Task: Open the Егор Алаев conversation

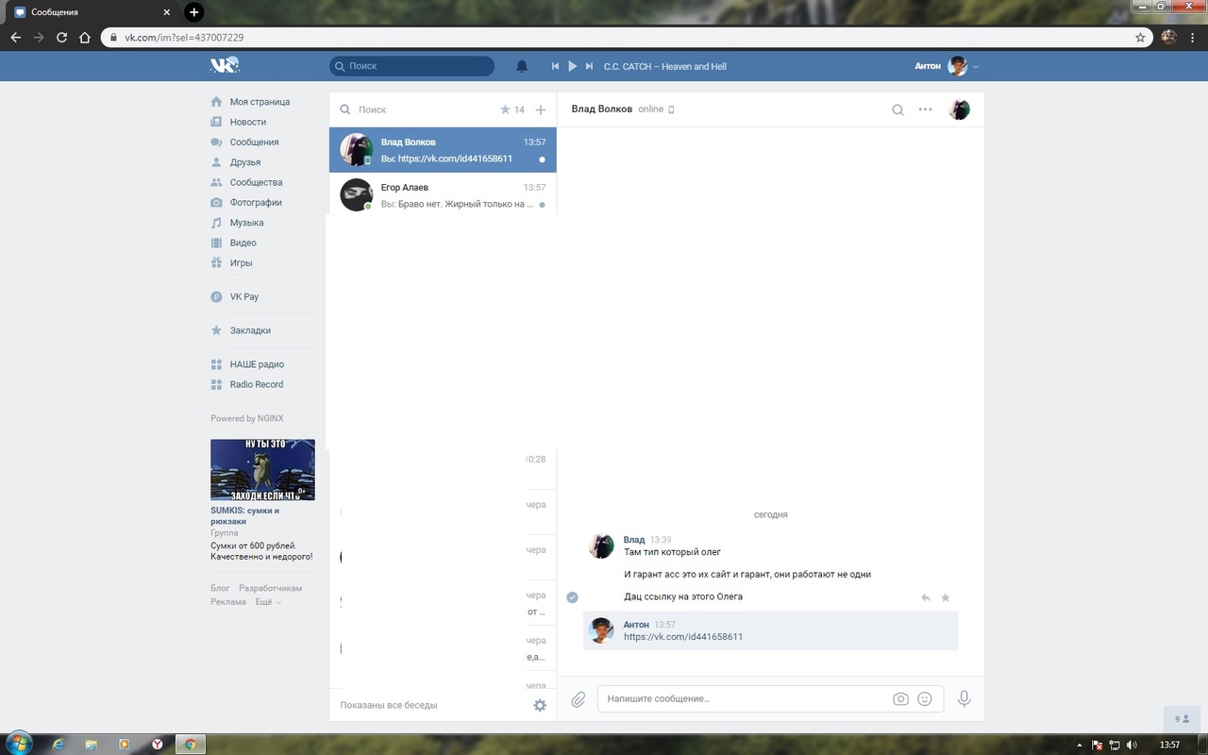Action: coord(443,195)
